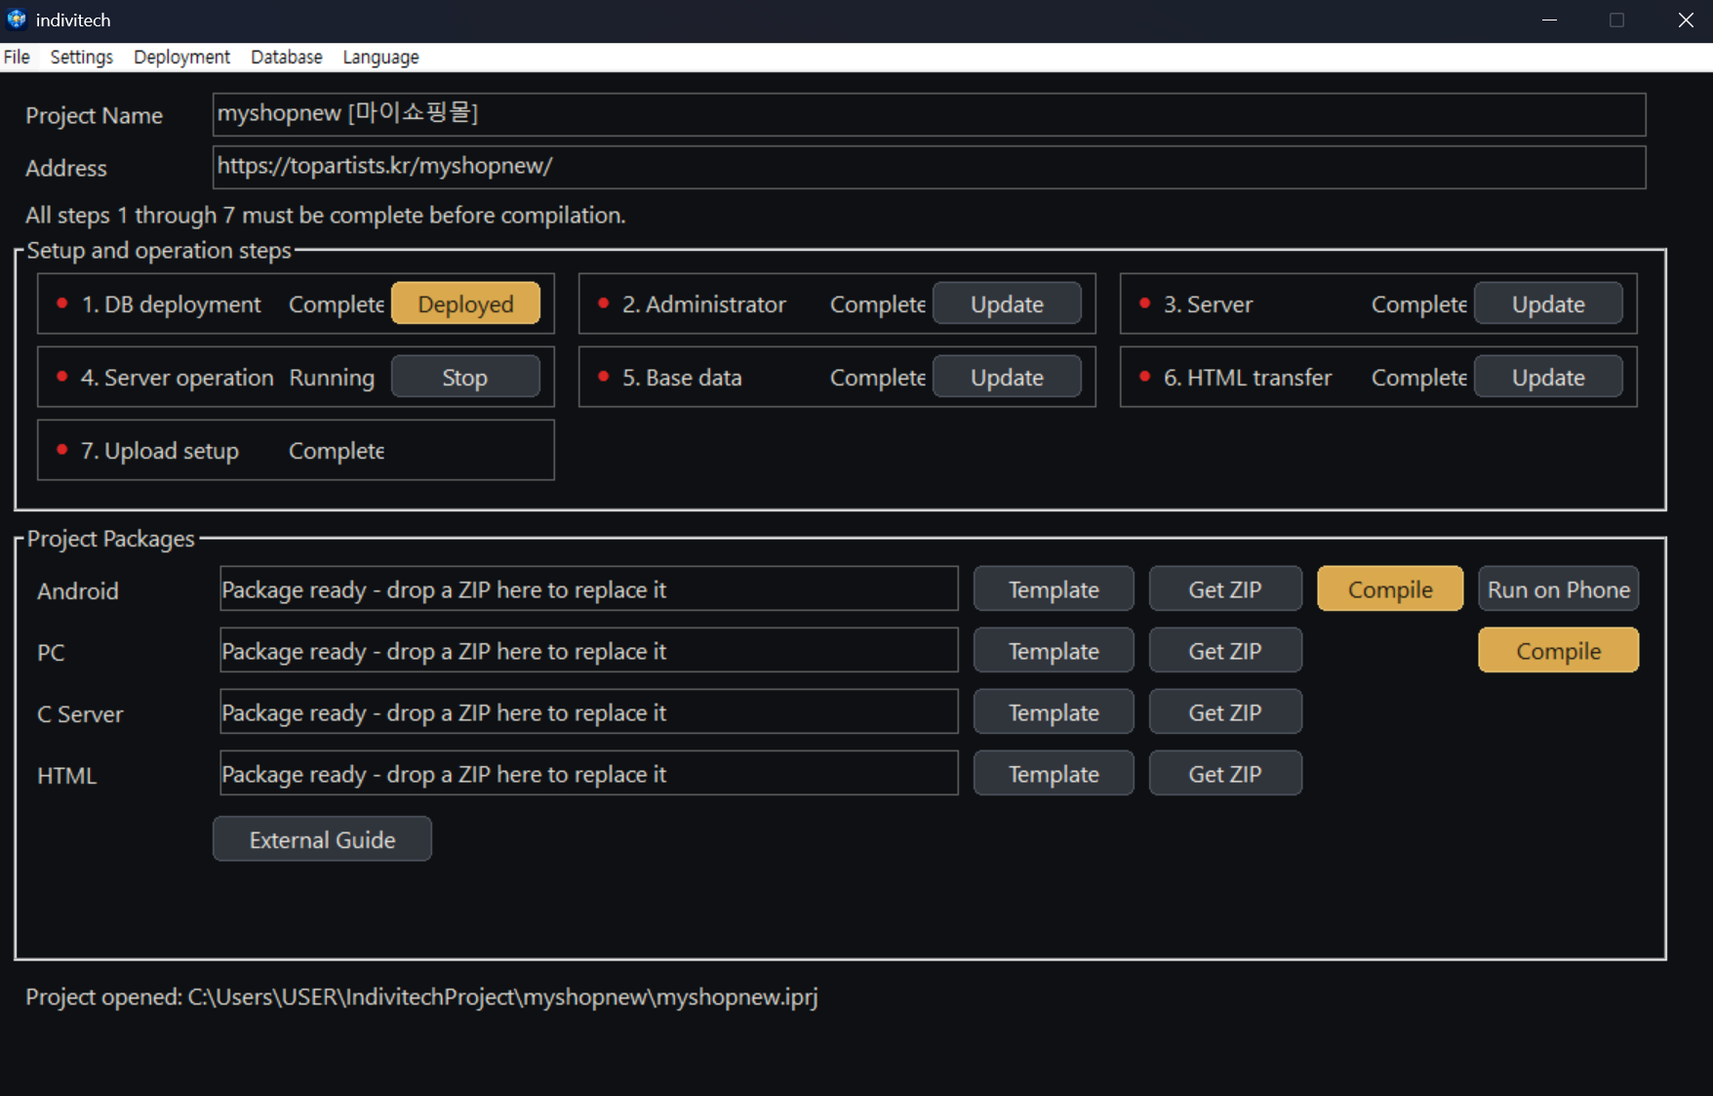
Task: Open the C Server Template
Action: click(1054, 711)
